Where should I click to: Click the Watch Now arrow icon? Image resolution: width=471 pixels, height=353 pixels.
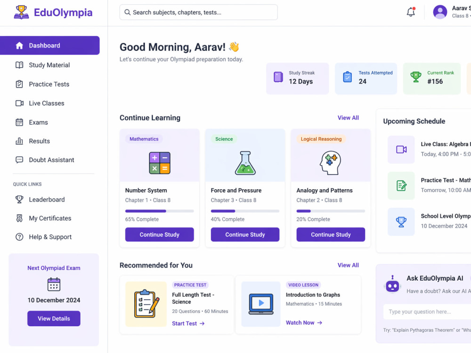click(x=320, y=322)
